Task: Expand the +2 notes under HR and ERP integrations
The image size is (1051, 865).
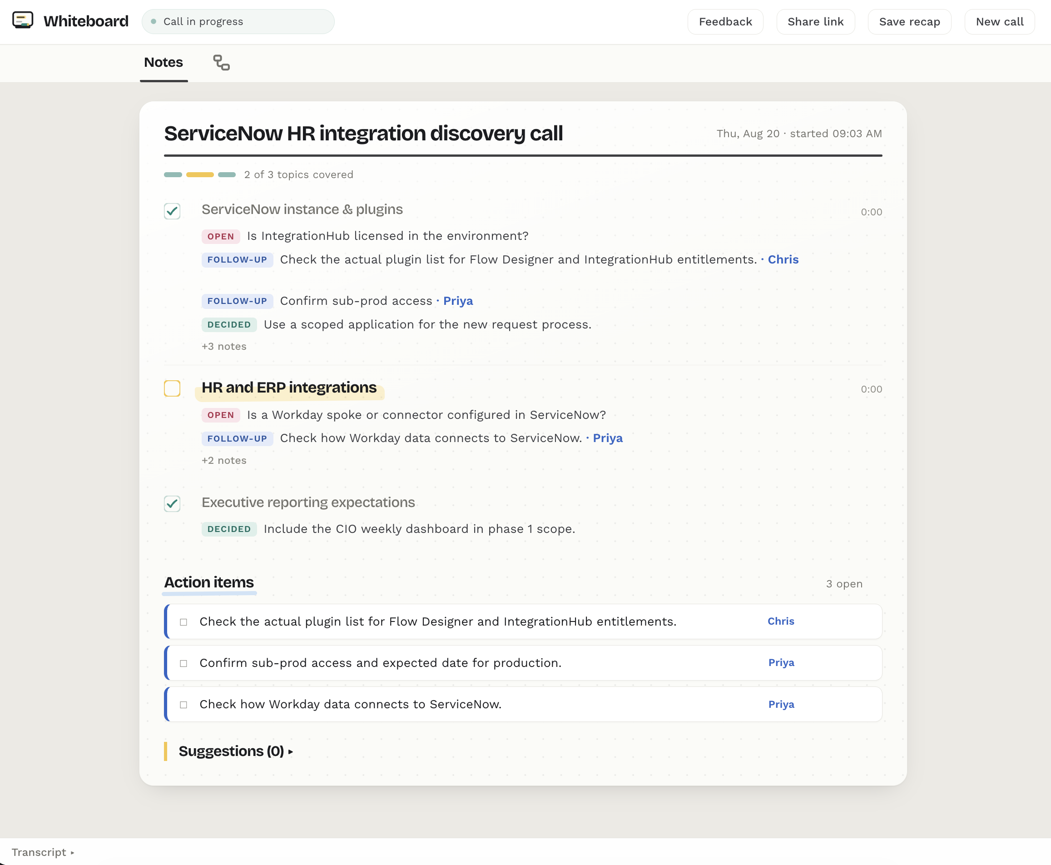Action: 223,460
